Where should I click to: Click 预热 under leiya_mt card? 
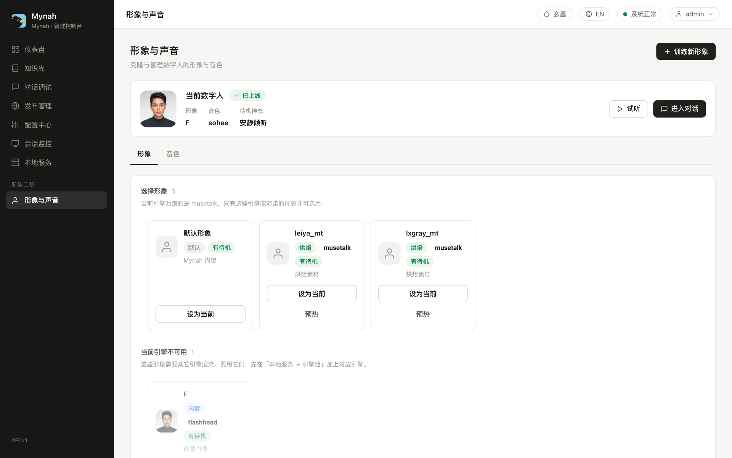312,314
